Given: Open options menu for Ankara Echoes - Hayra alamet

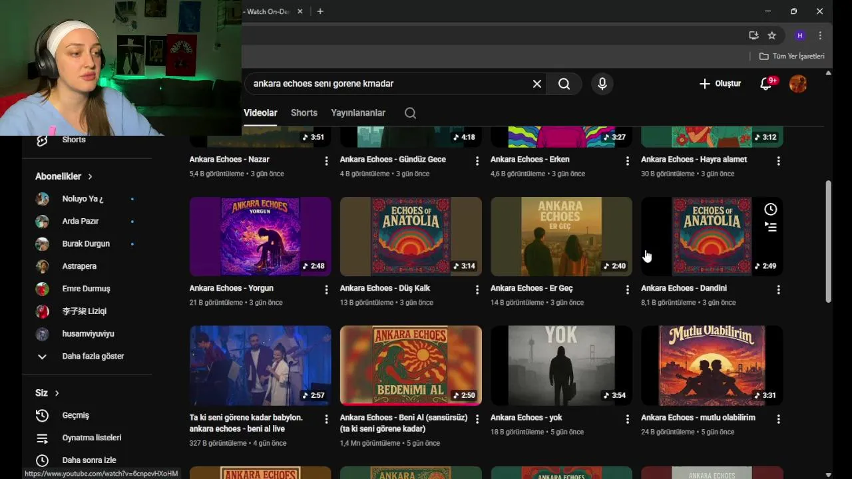Looking at the screenshot, I should click(x=778, y=161).
